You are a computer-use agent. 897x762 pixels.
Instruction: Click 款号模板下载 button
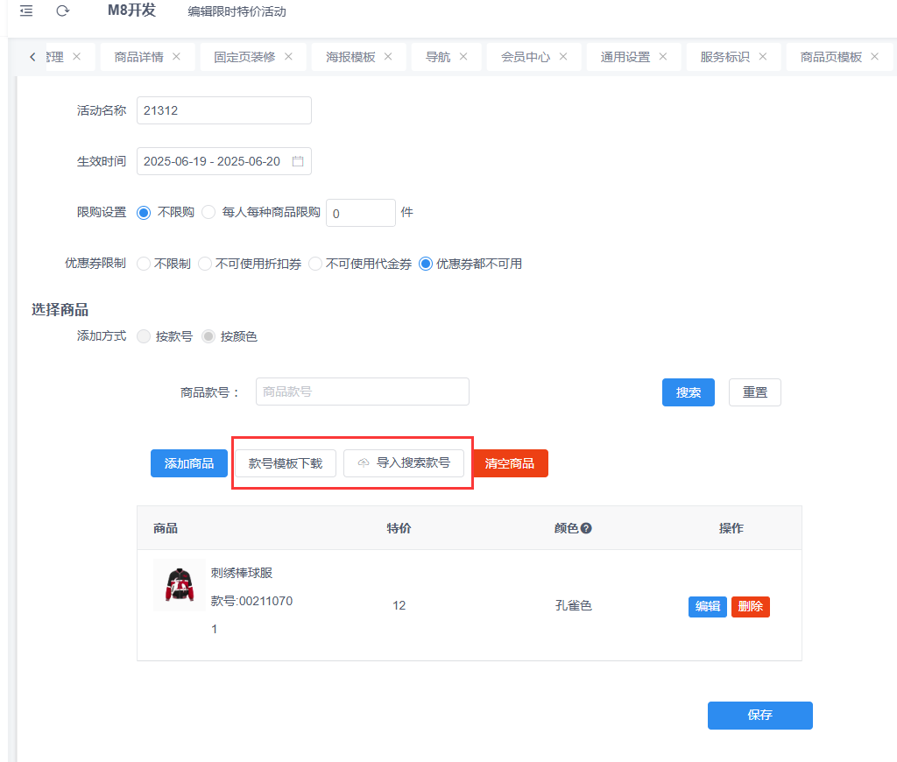(286, 463)
